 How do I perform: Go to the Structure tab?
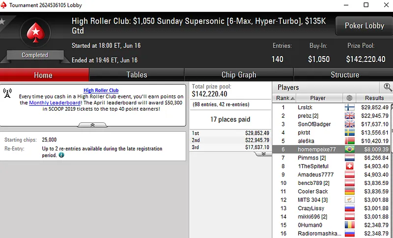[x=344, y=75]
